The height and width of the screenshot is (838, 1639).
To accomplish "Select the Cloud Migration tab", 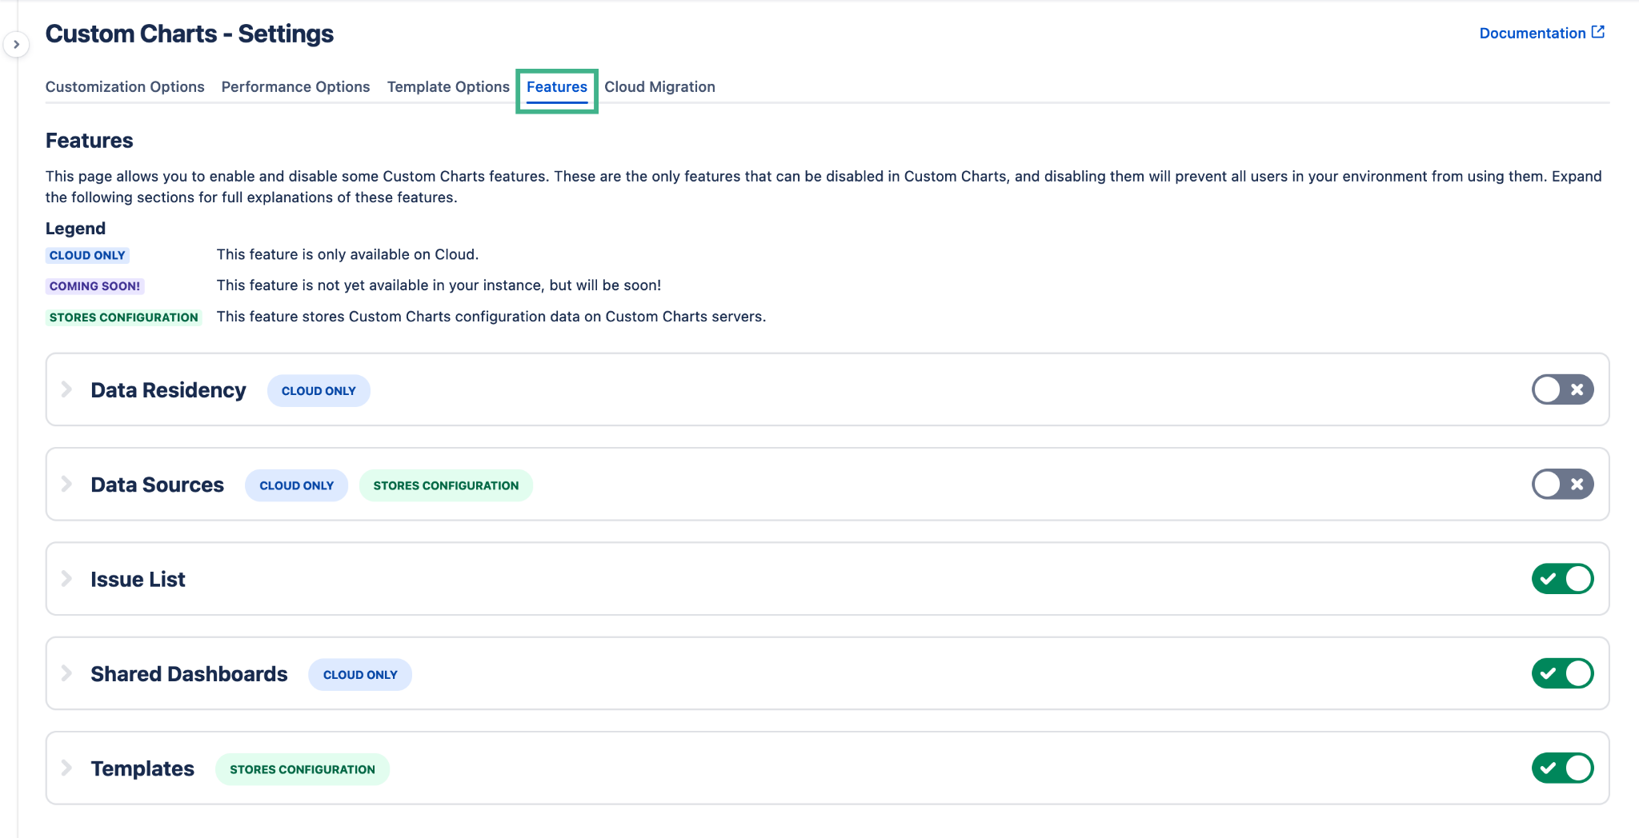I will click(659, 86).
